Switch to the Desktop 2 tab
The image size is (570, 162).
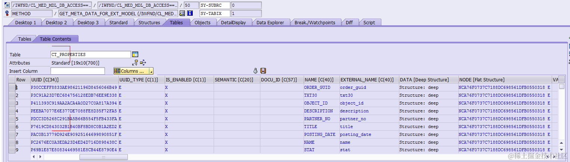click(56, 22)
